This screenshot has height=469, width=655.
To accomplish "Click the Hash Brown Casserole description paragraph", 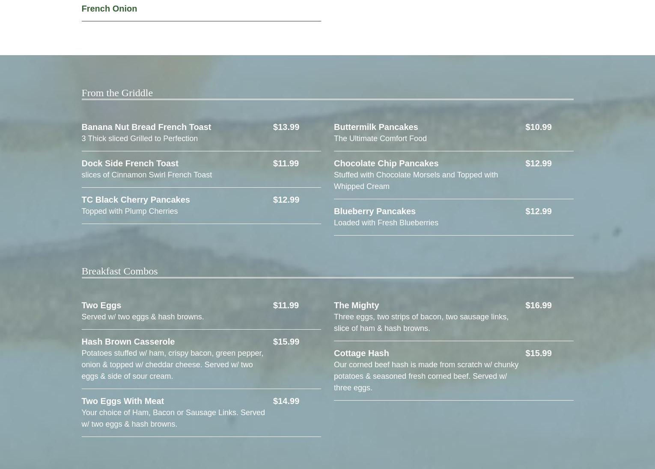I will 172,365.
